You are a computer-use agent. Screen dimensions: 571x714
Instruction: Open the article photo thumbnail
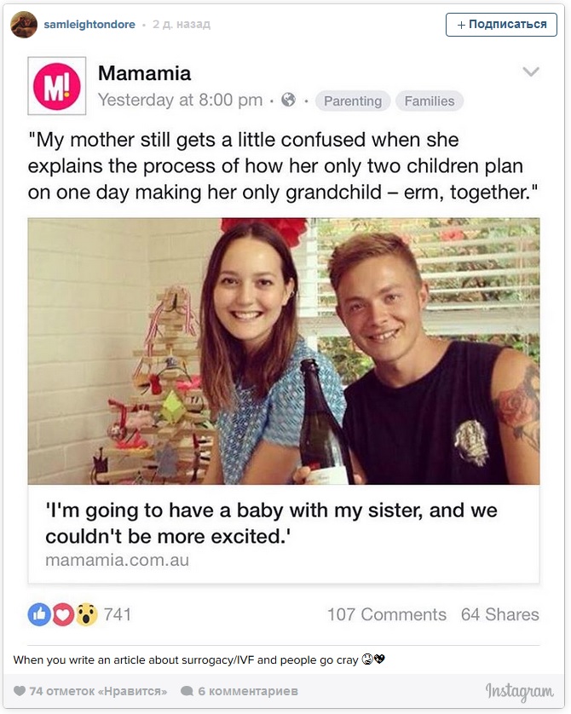click(x=284, y=351)
